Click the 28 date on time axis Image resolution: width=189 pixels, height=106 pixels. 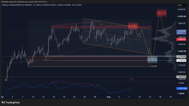[x=95, y=97]
